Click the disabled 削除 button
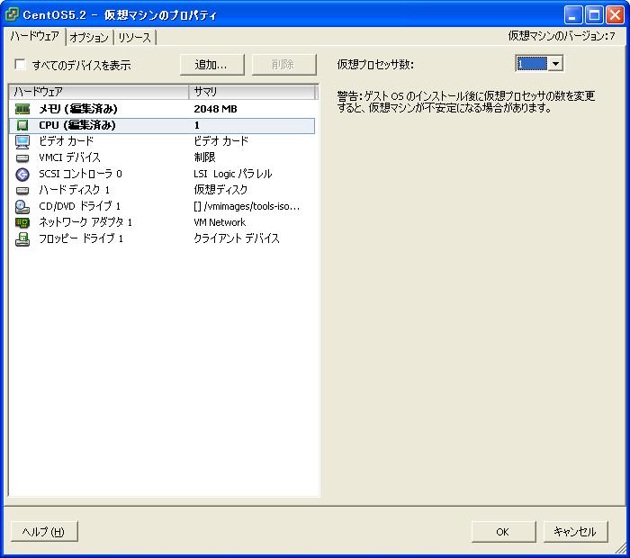630x558 pixels. (283, 65)
